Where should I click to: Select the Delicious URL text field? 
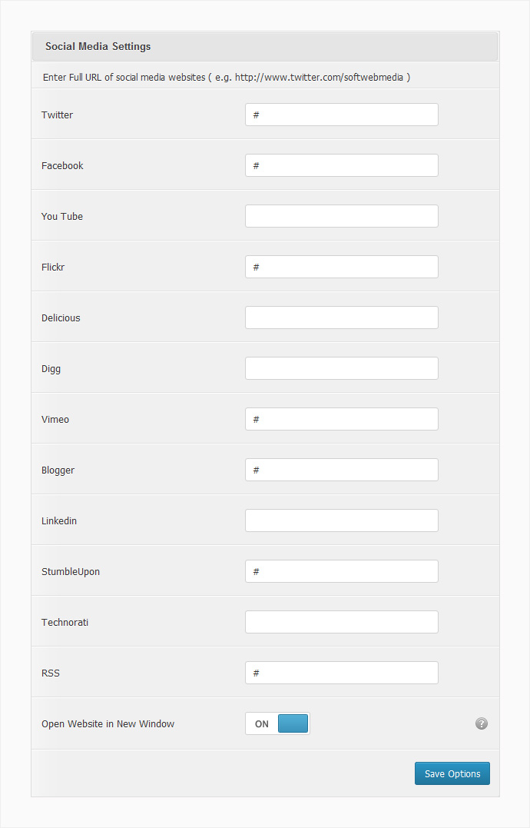click(342, 318)
